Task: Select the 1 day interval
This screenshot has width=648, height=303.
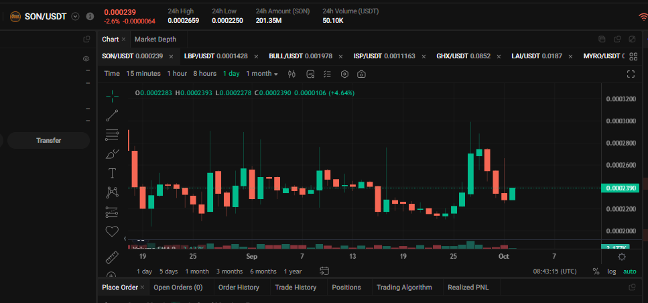Action: [x=231, y=74]
